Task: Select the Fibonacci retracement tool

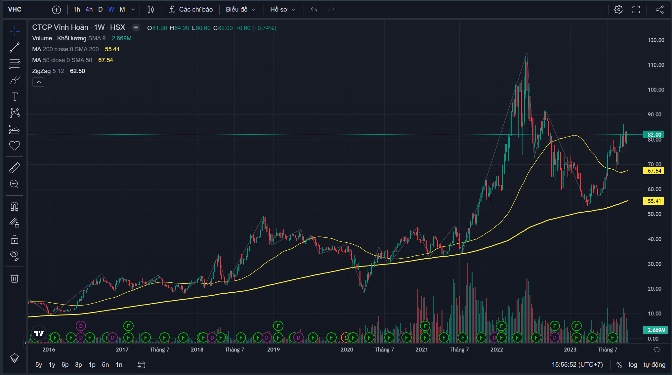Action: click(14, 64)
